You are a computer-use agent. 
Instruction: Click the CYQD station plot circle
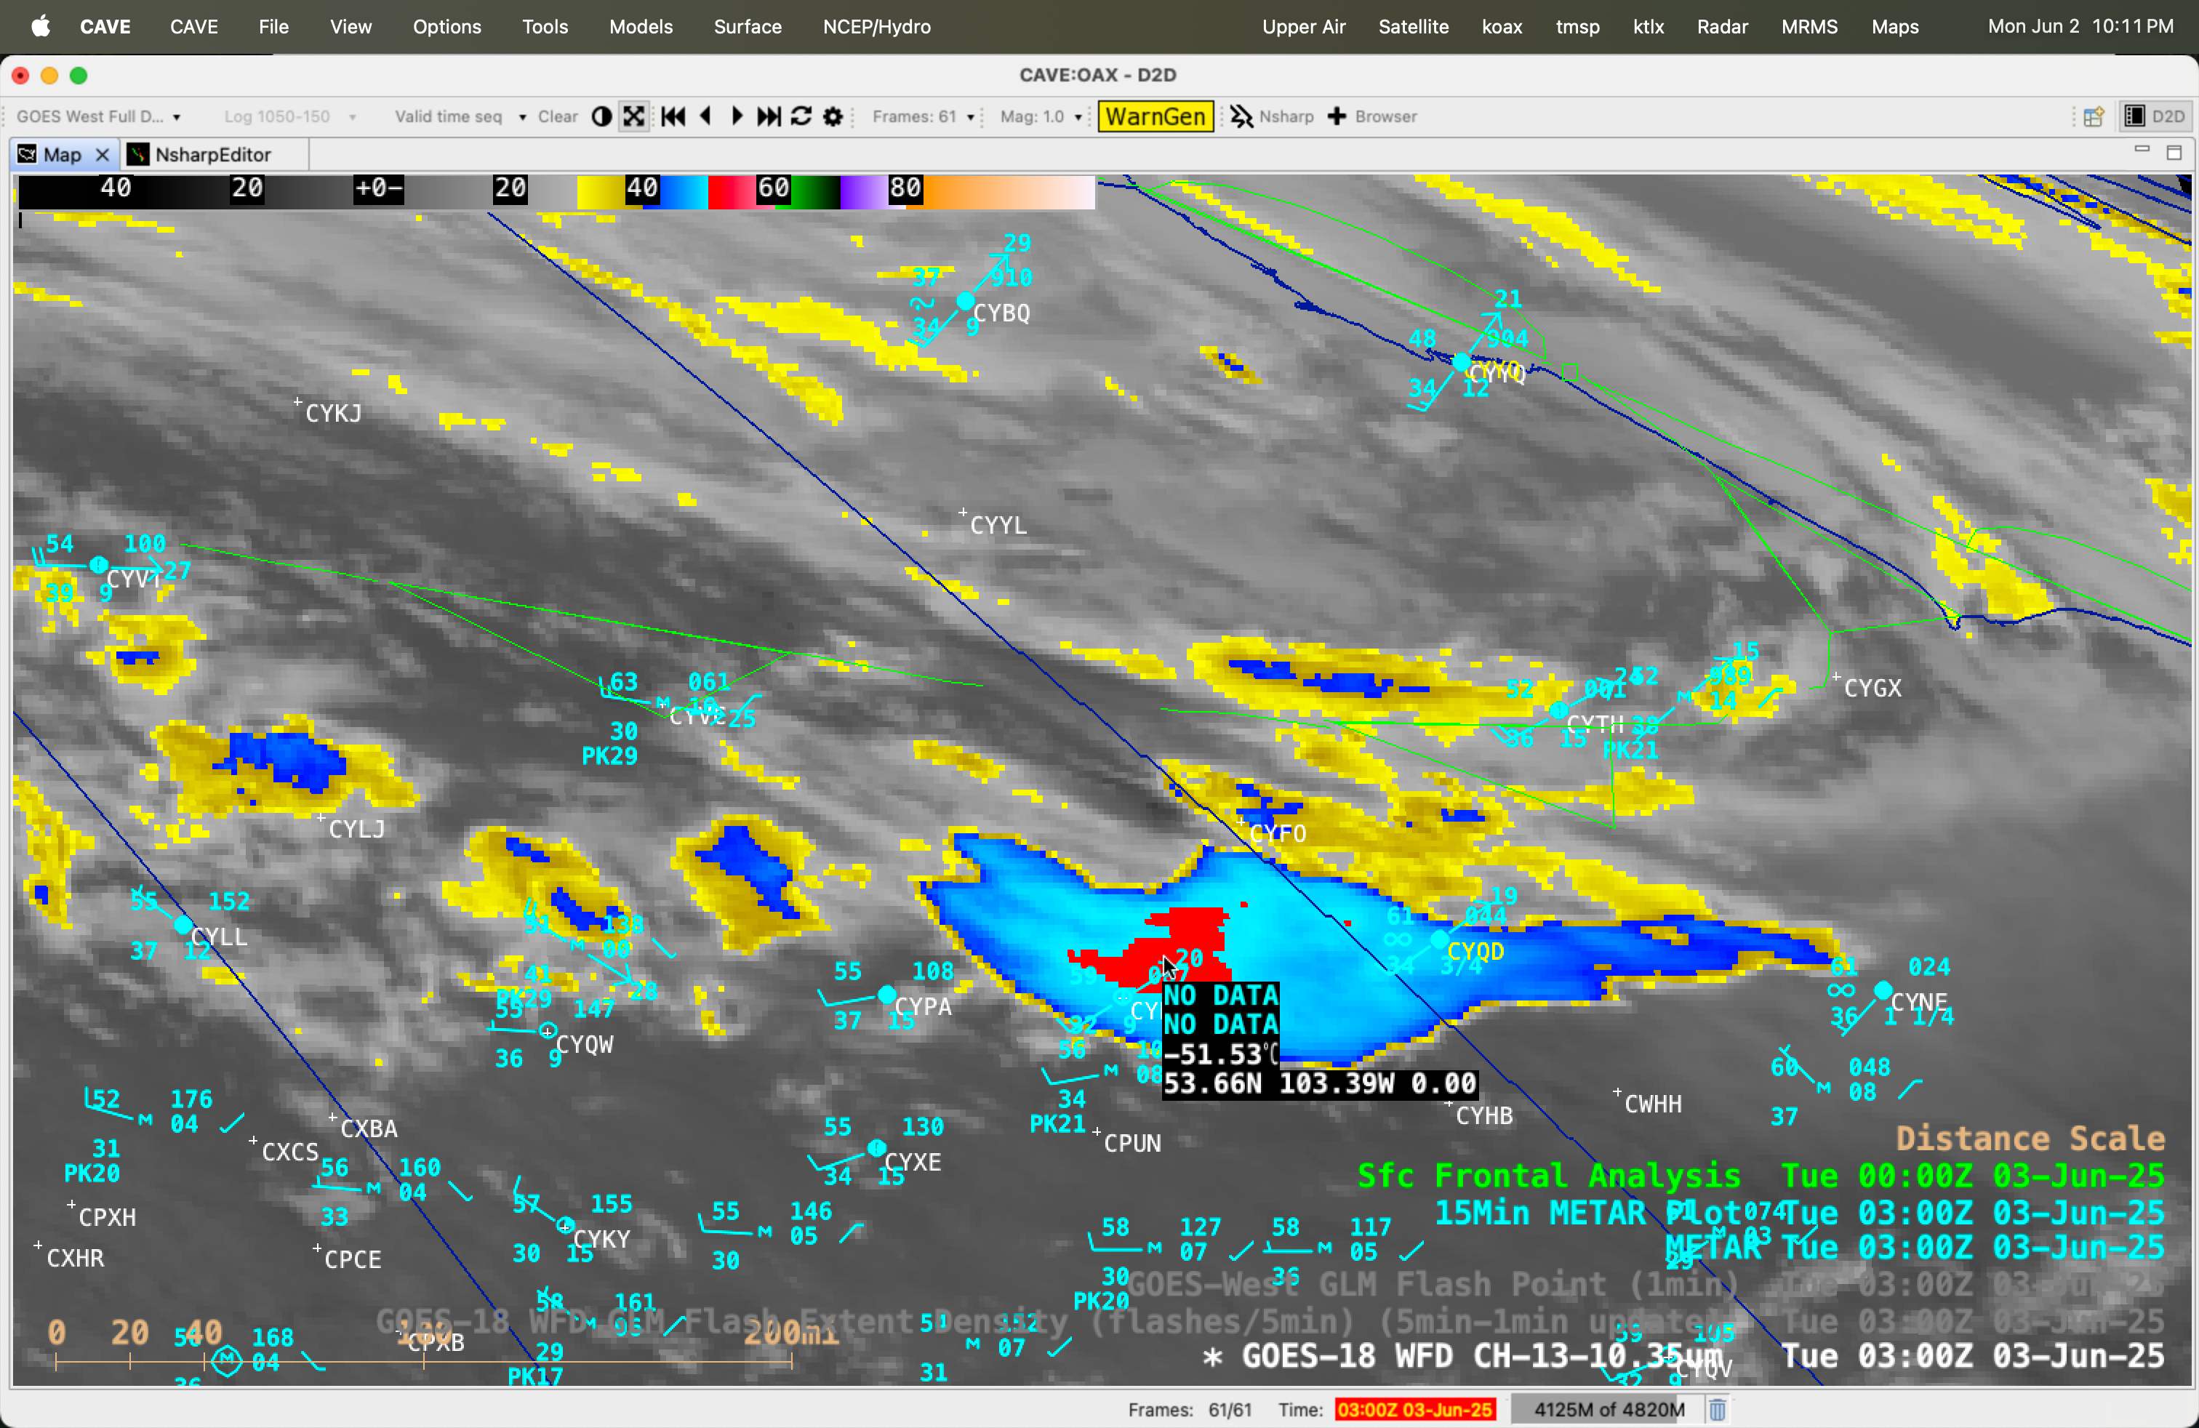1438,939
